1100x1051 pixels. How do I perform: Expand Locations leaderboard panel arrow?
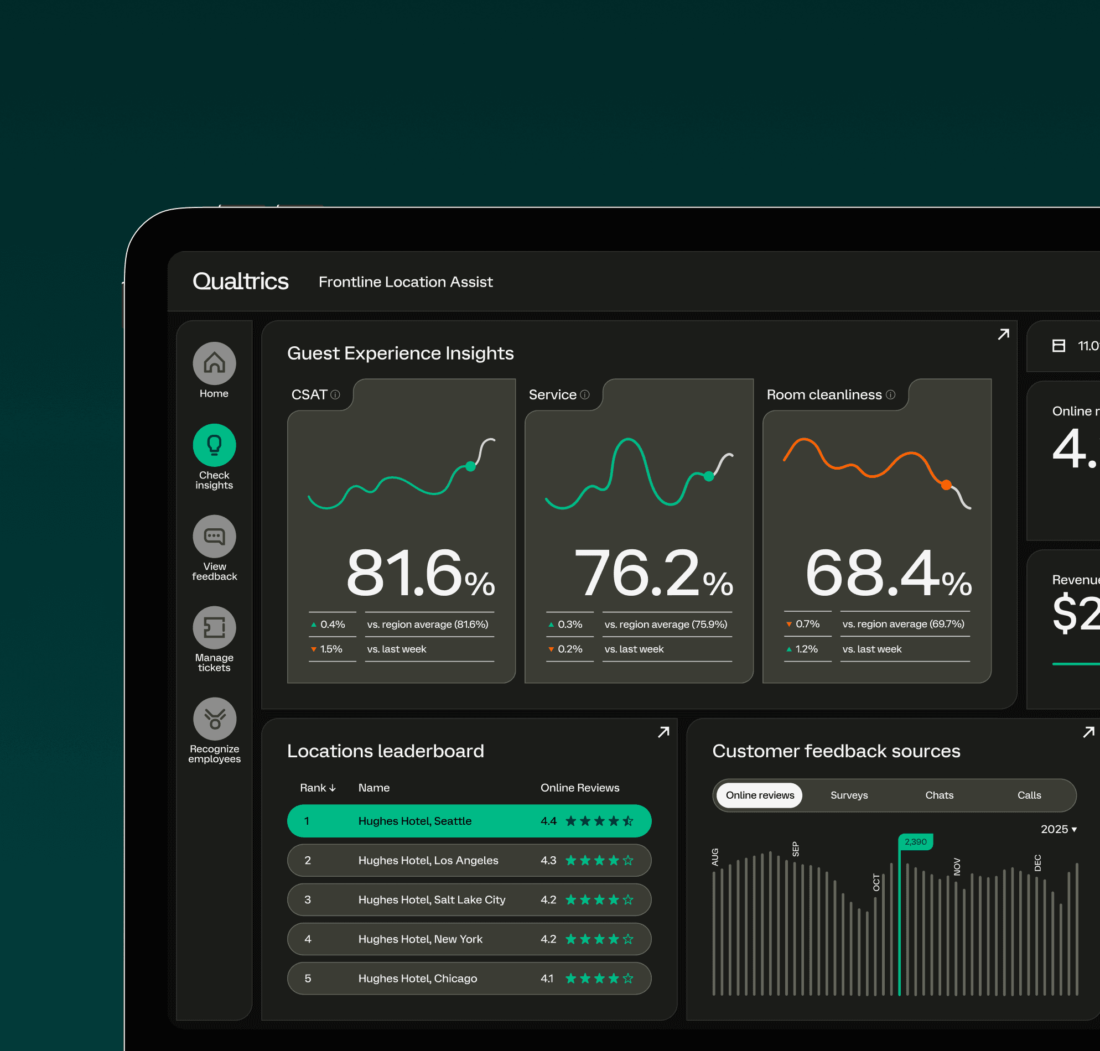(x=663, y=732)
